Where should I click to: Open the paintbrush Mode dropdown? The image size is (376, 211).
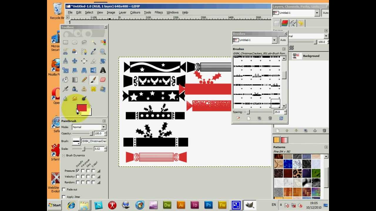(x=89, y=127)
